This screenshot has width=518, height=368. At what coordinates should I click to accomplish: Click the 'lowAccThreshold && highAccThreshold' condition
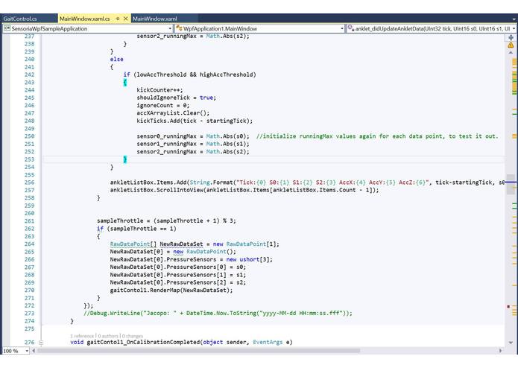coord(195,74)
